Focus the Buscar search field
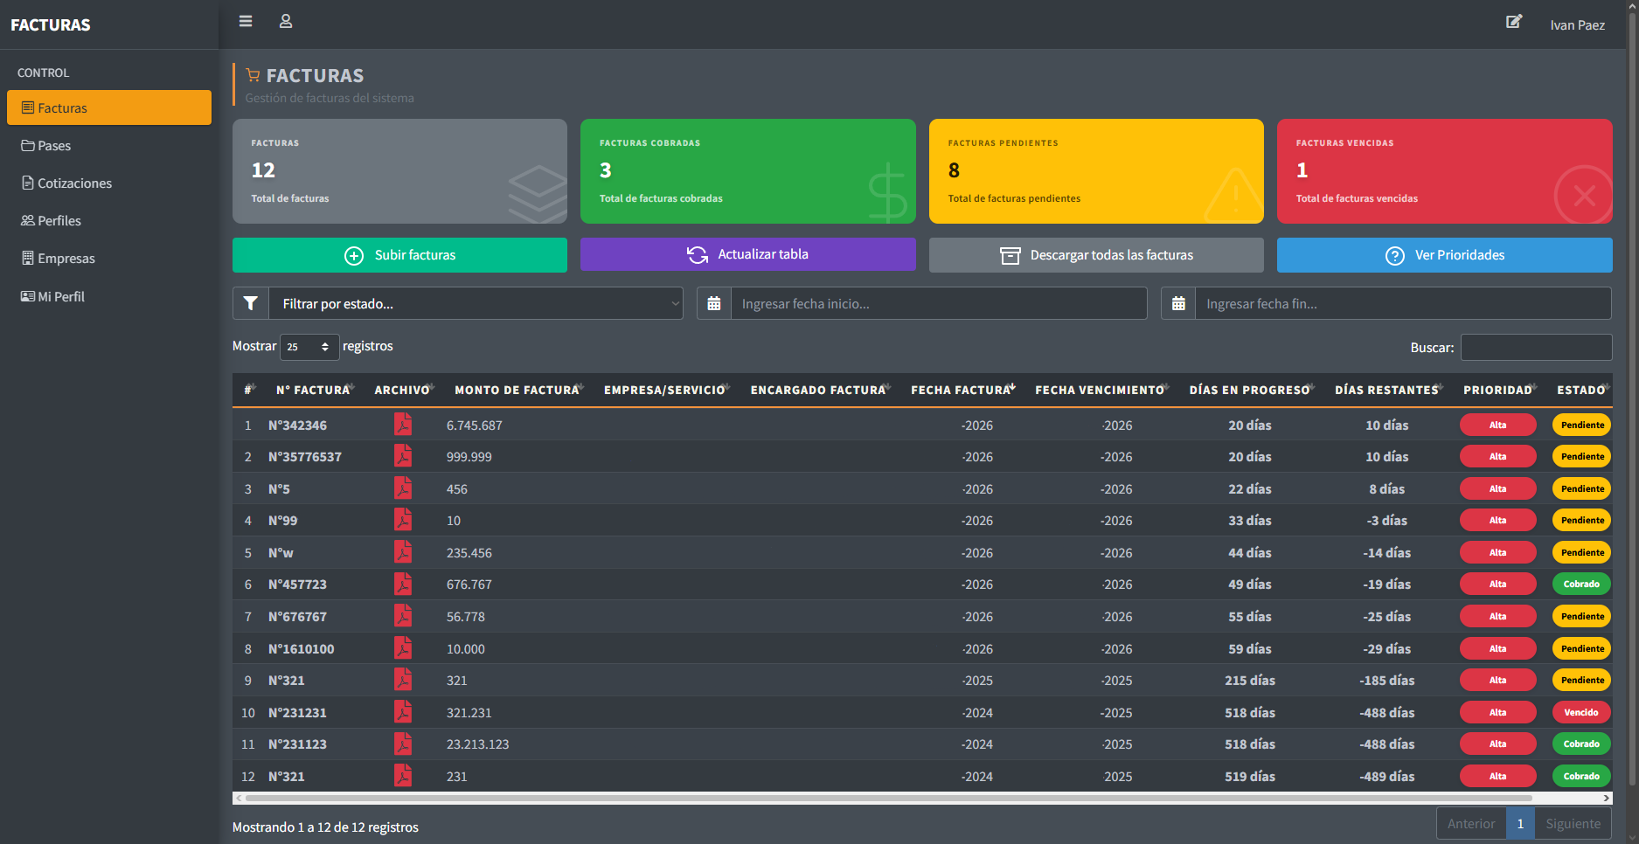Image resolution: width=1639 pixels, height=844 pixels. 1536,347
